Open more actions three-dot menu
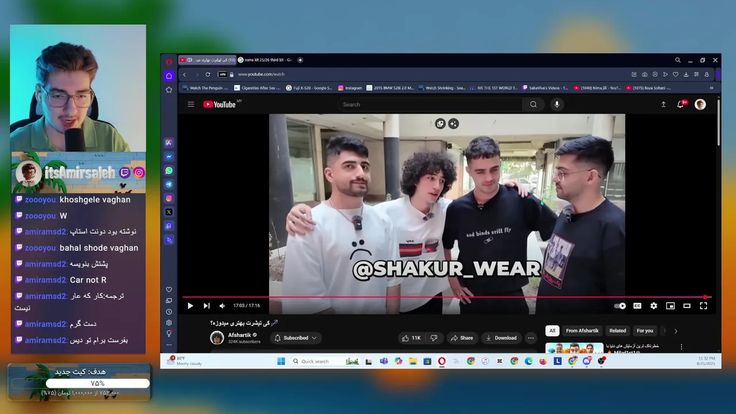736x414 pixels. pyautogui.click(x=531, y=338)
